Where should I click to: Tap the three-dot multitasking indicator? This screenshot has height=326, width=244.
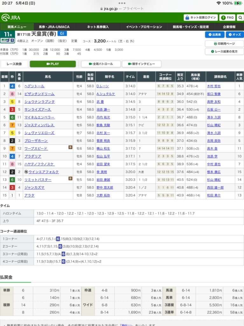click(122, 3)
